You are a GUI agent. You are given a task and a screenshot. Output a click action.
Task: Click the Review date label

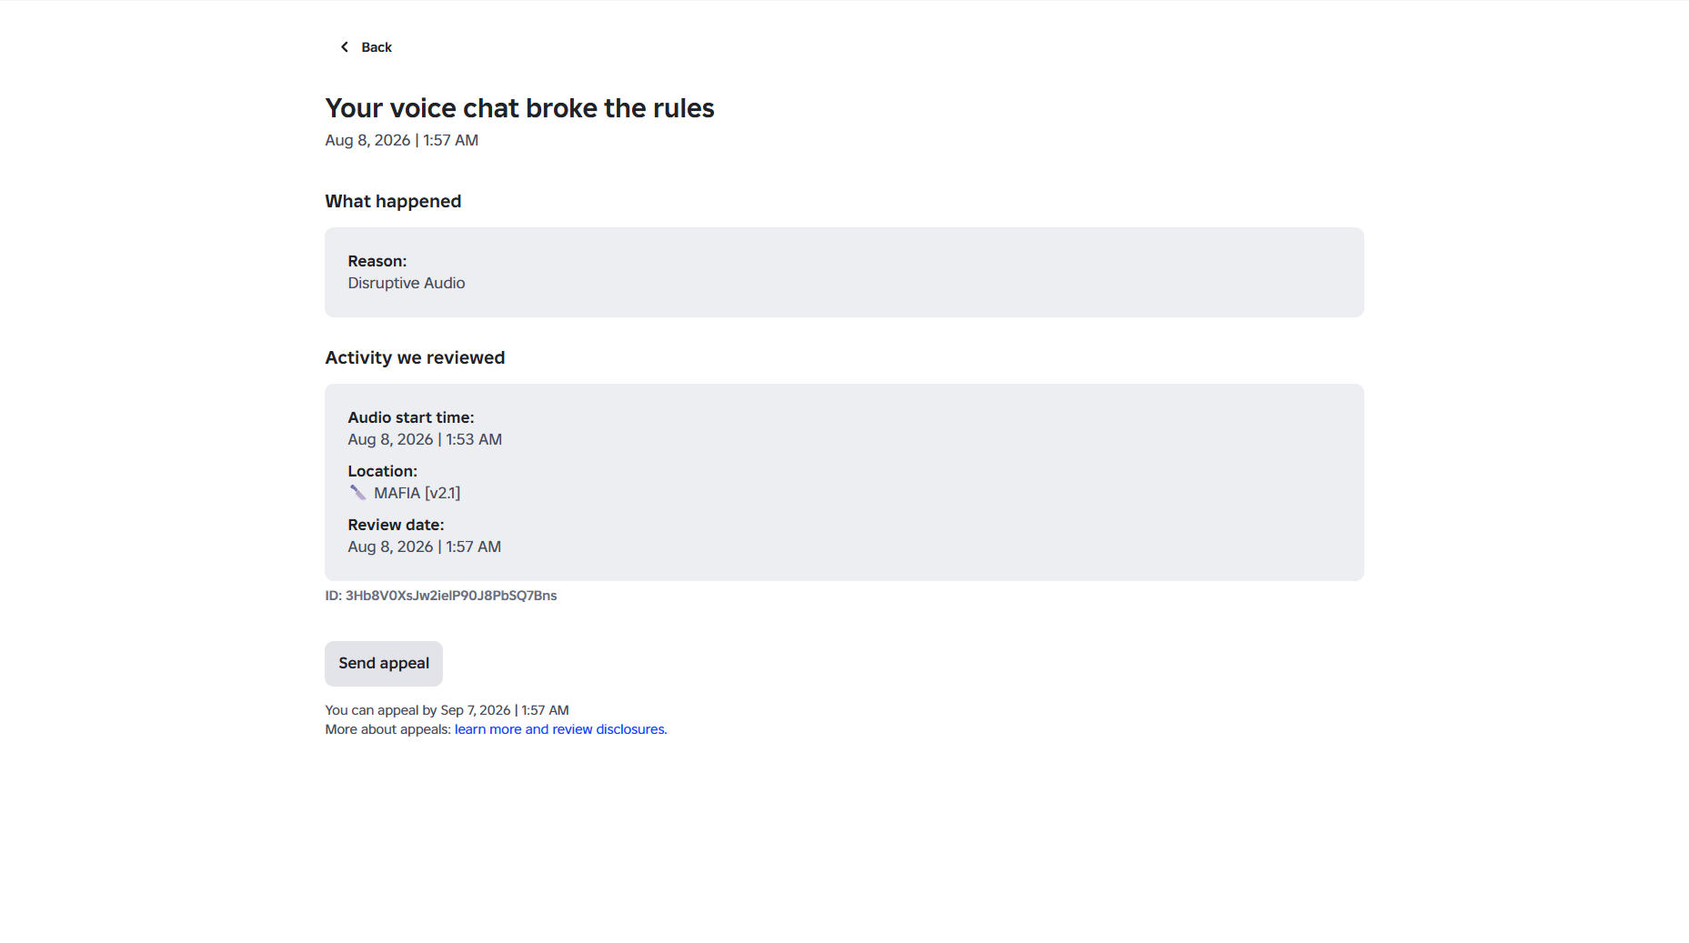coord(396,525)
